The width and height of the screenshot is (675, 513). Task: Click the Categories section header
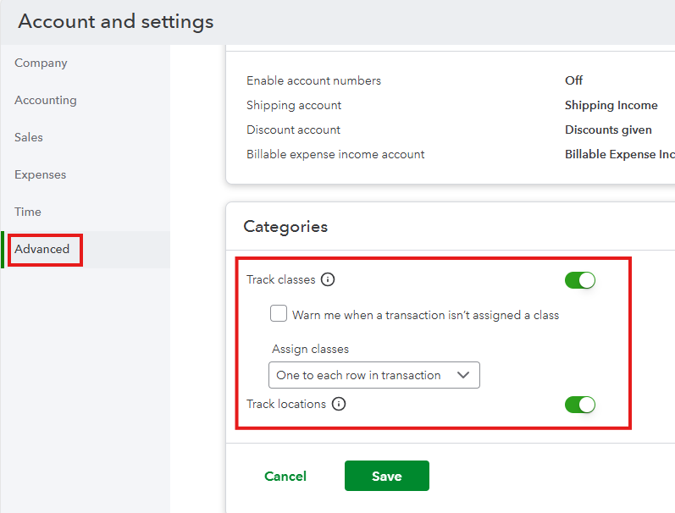pos(285,227)
